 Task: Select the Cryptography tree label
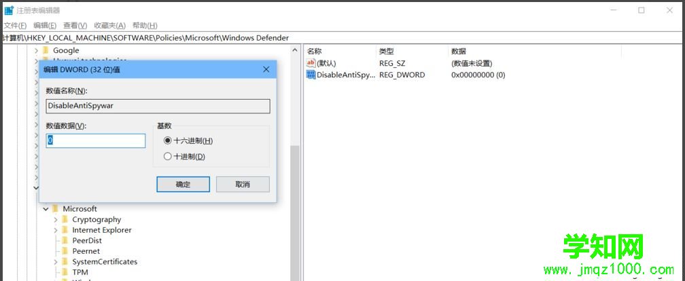[96, 219]
